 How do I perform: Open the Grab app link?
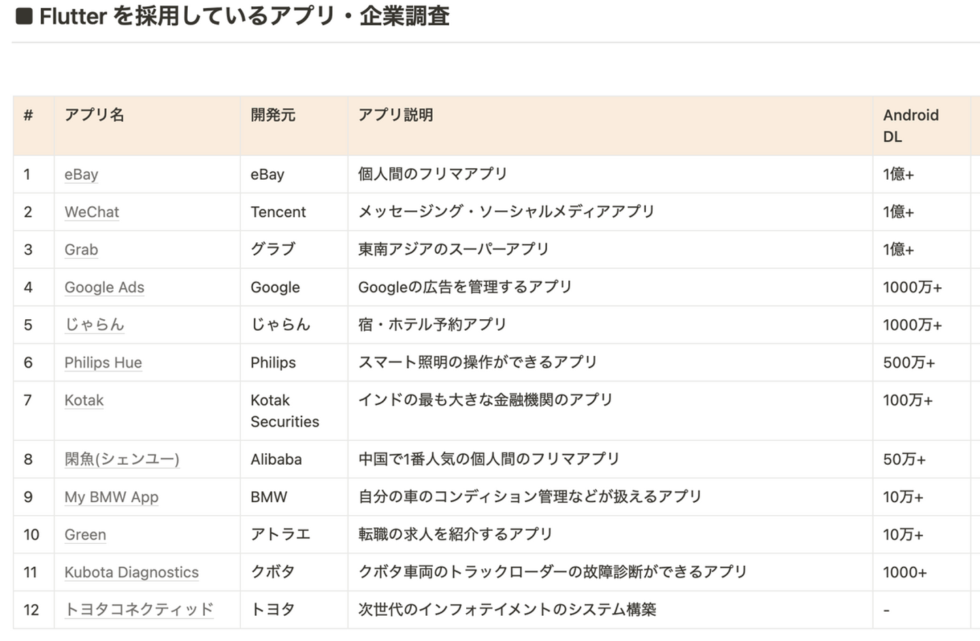[x=81, y=250]
